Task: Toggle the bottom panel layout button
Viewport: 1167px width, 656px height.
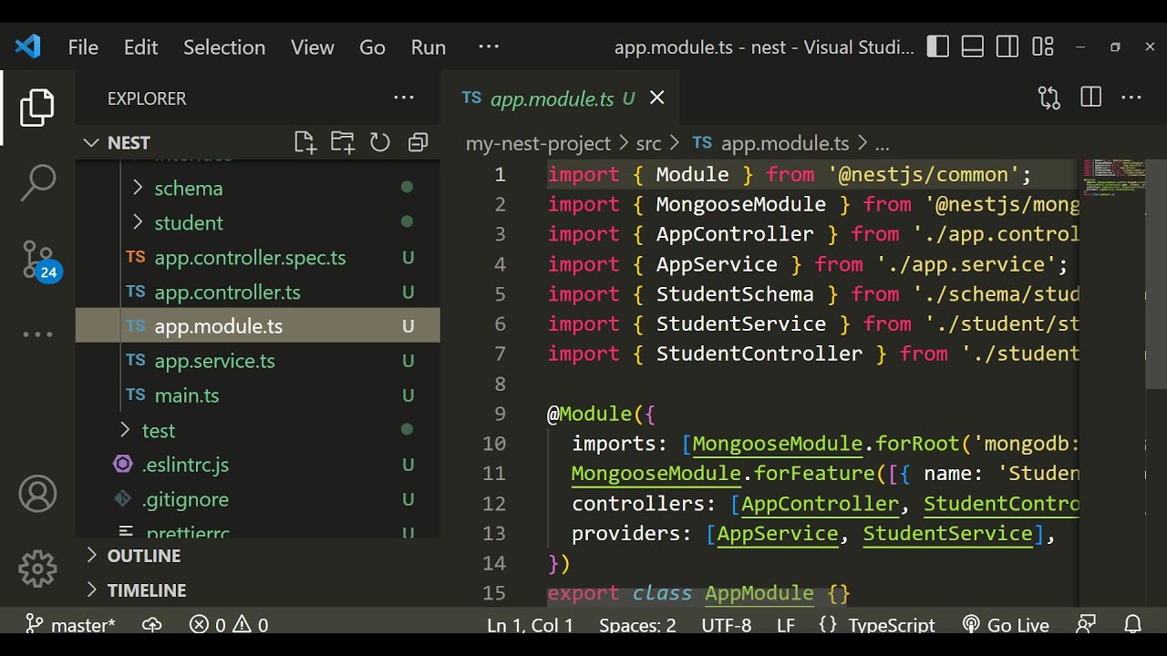Action: (973, 46)
